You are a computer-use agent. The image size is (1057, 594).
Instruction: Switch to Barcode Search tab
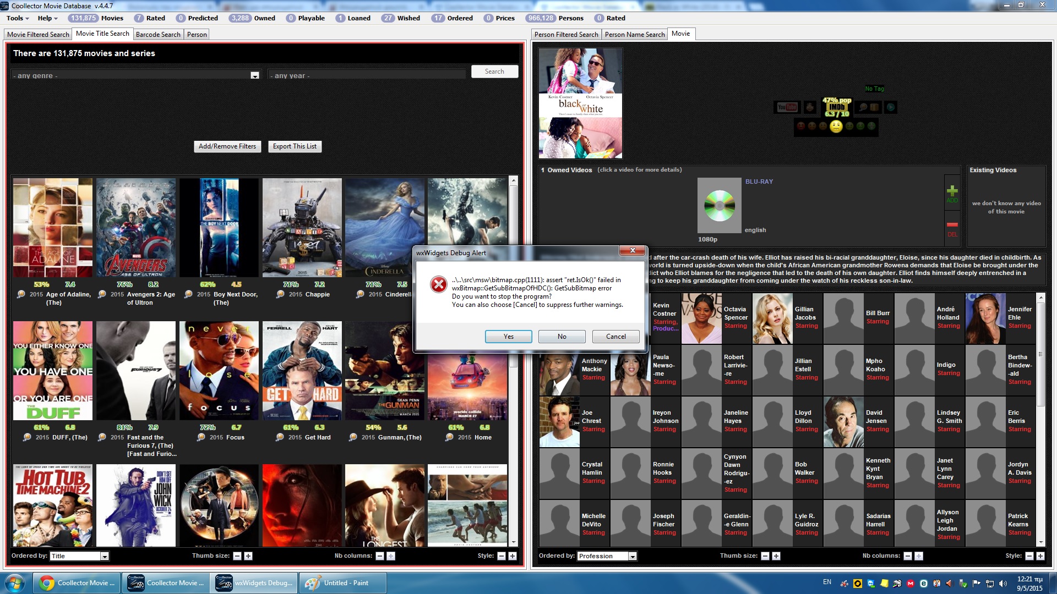tap(158, 35)
